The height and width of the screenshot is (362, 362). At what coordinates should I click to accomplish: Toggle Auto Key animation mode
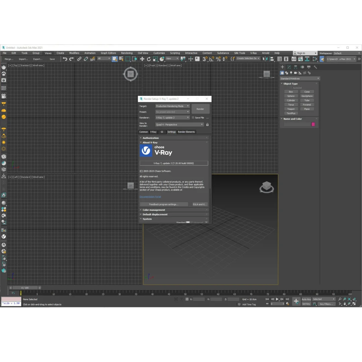click(x=306, y=299)
